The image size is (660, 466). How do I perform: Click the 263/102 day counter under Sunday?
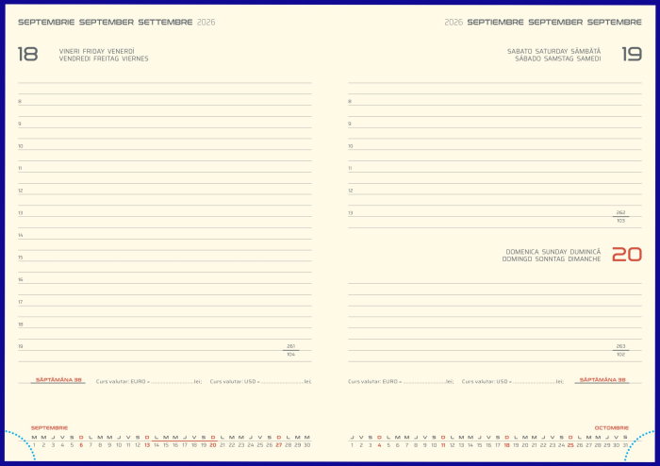[620, 350]
